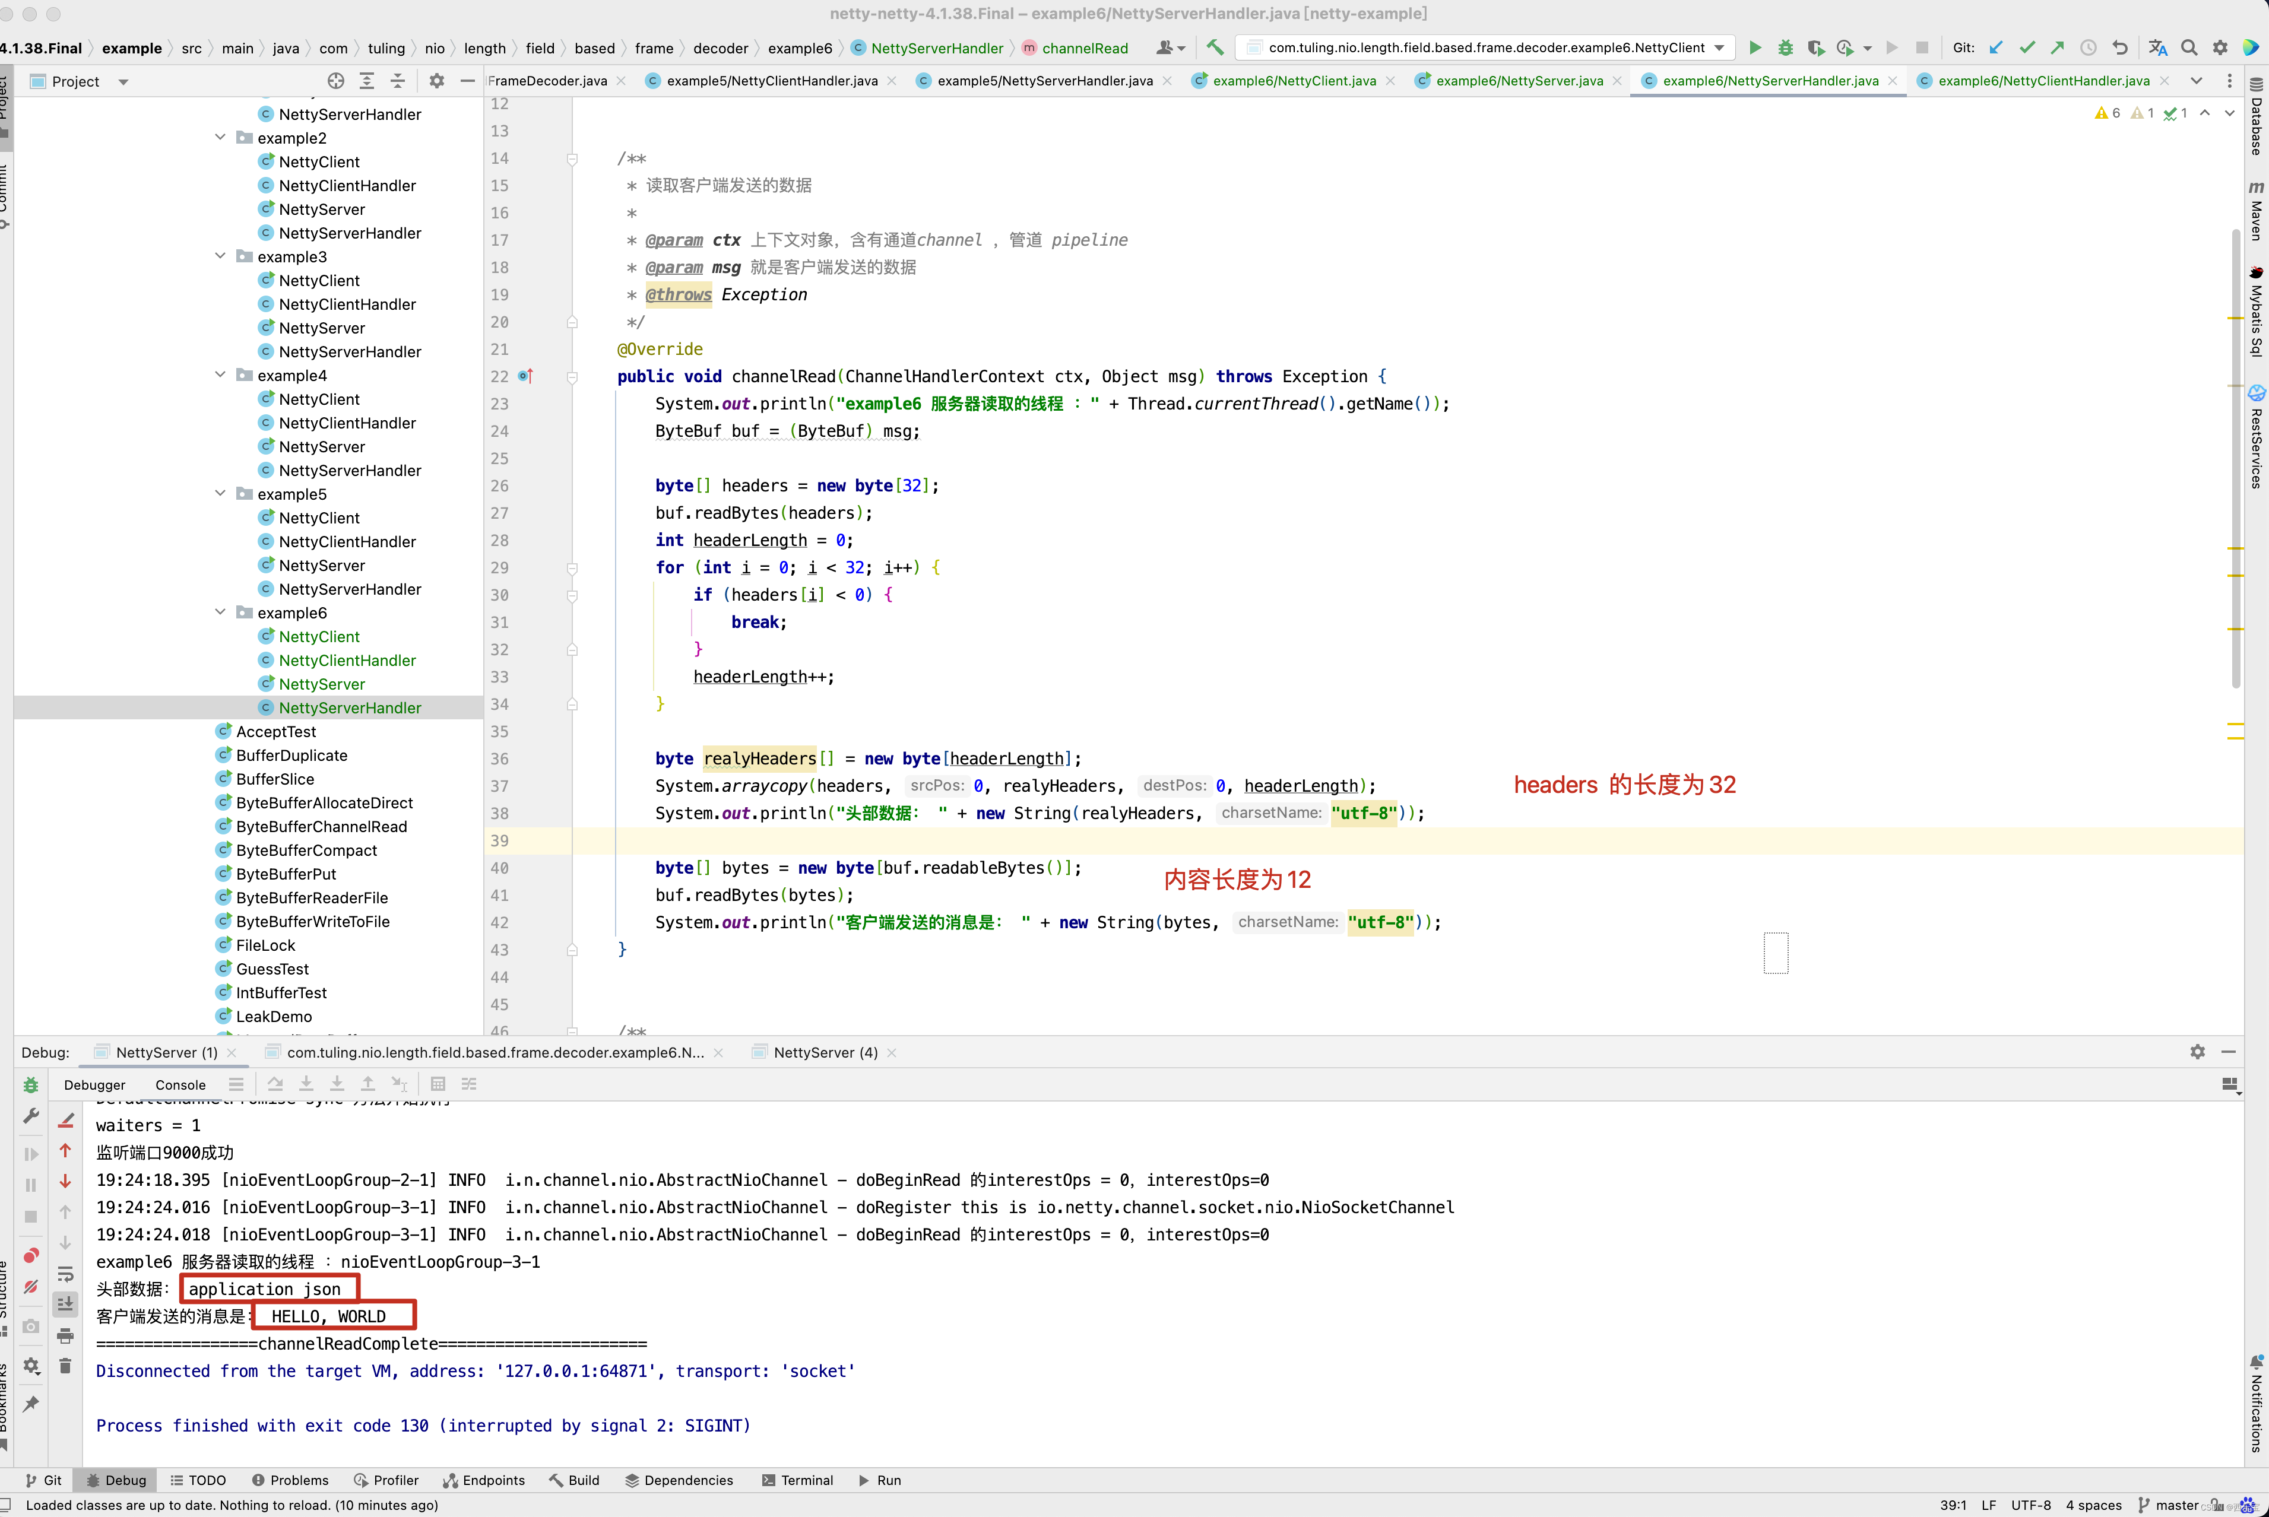Toggle Scroll to End in console
Image resolution: width=2269 pixels, height=1517 pixels.
(65, 1304)
